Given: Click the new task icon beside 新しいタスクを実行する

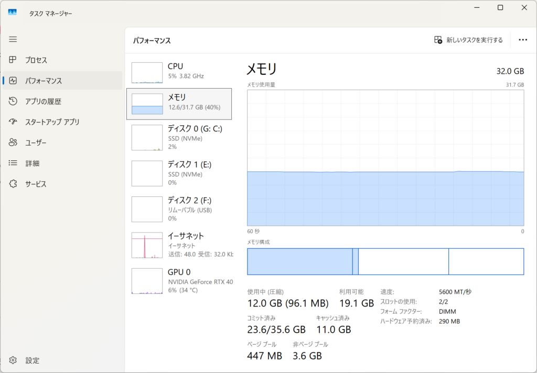Looking at the screenshot, I should coord(438,40).
